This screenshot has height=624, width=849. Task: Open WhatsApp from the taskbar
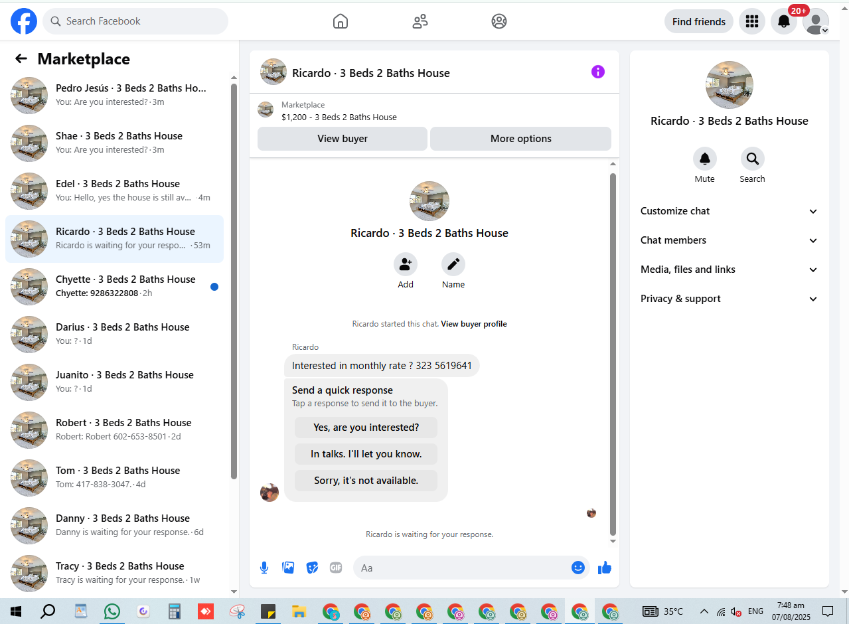click(x=112, y=611)
